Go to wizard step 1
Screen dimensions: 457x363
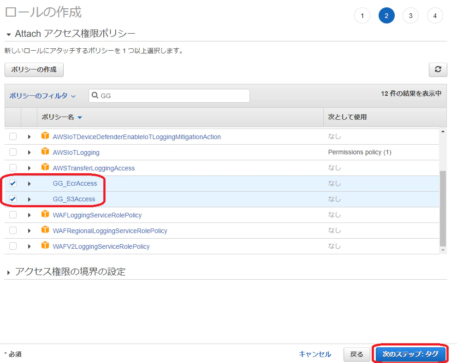362,16
